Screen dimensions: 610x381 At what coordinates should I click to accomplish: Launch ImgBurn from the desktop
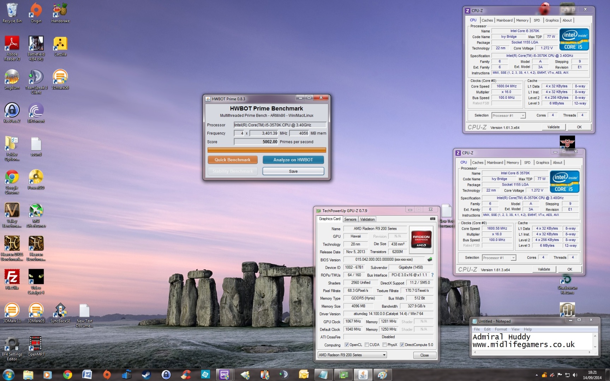[x=12, y=80]
